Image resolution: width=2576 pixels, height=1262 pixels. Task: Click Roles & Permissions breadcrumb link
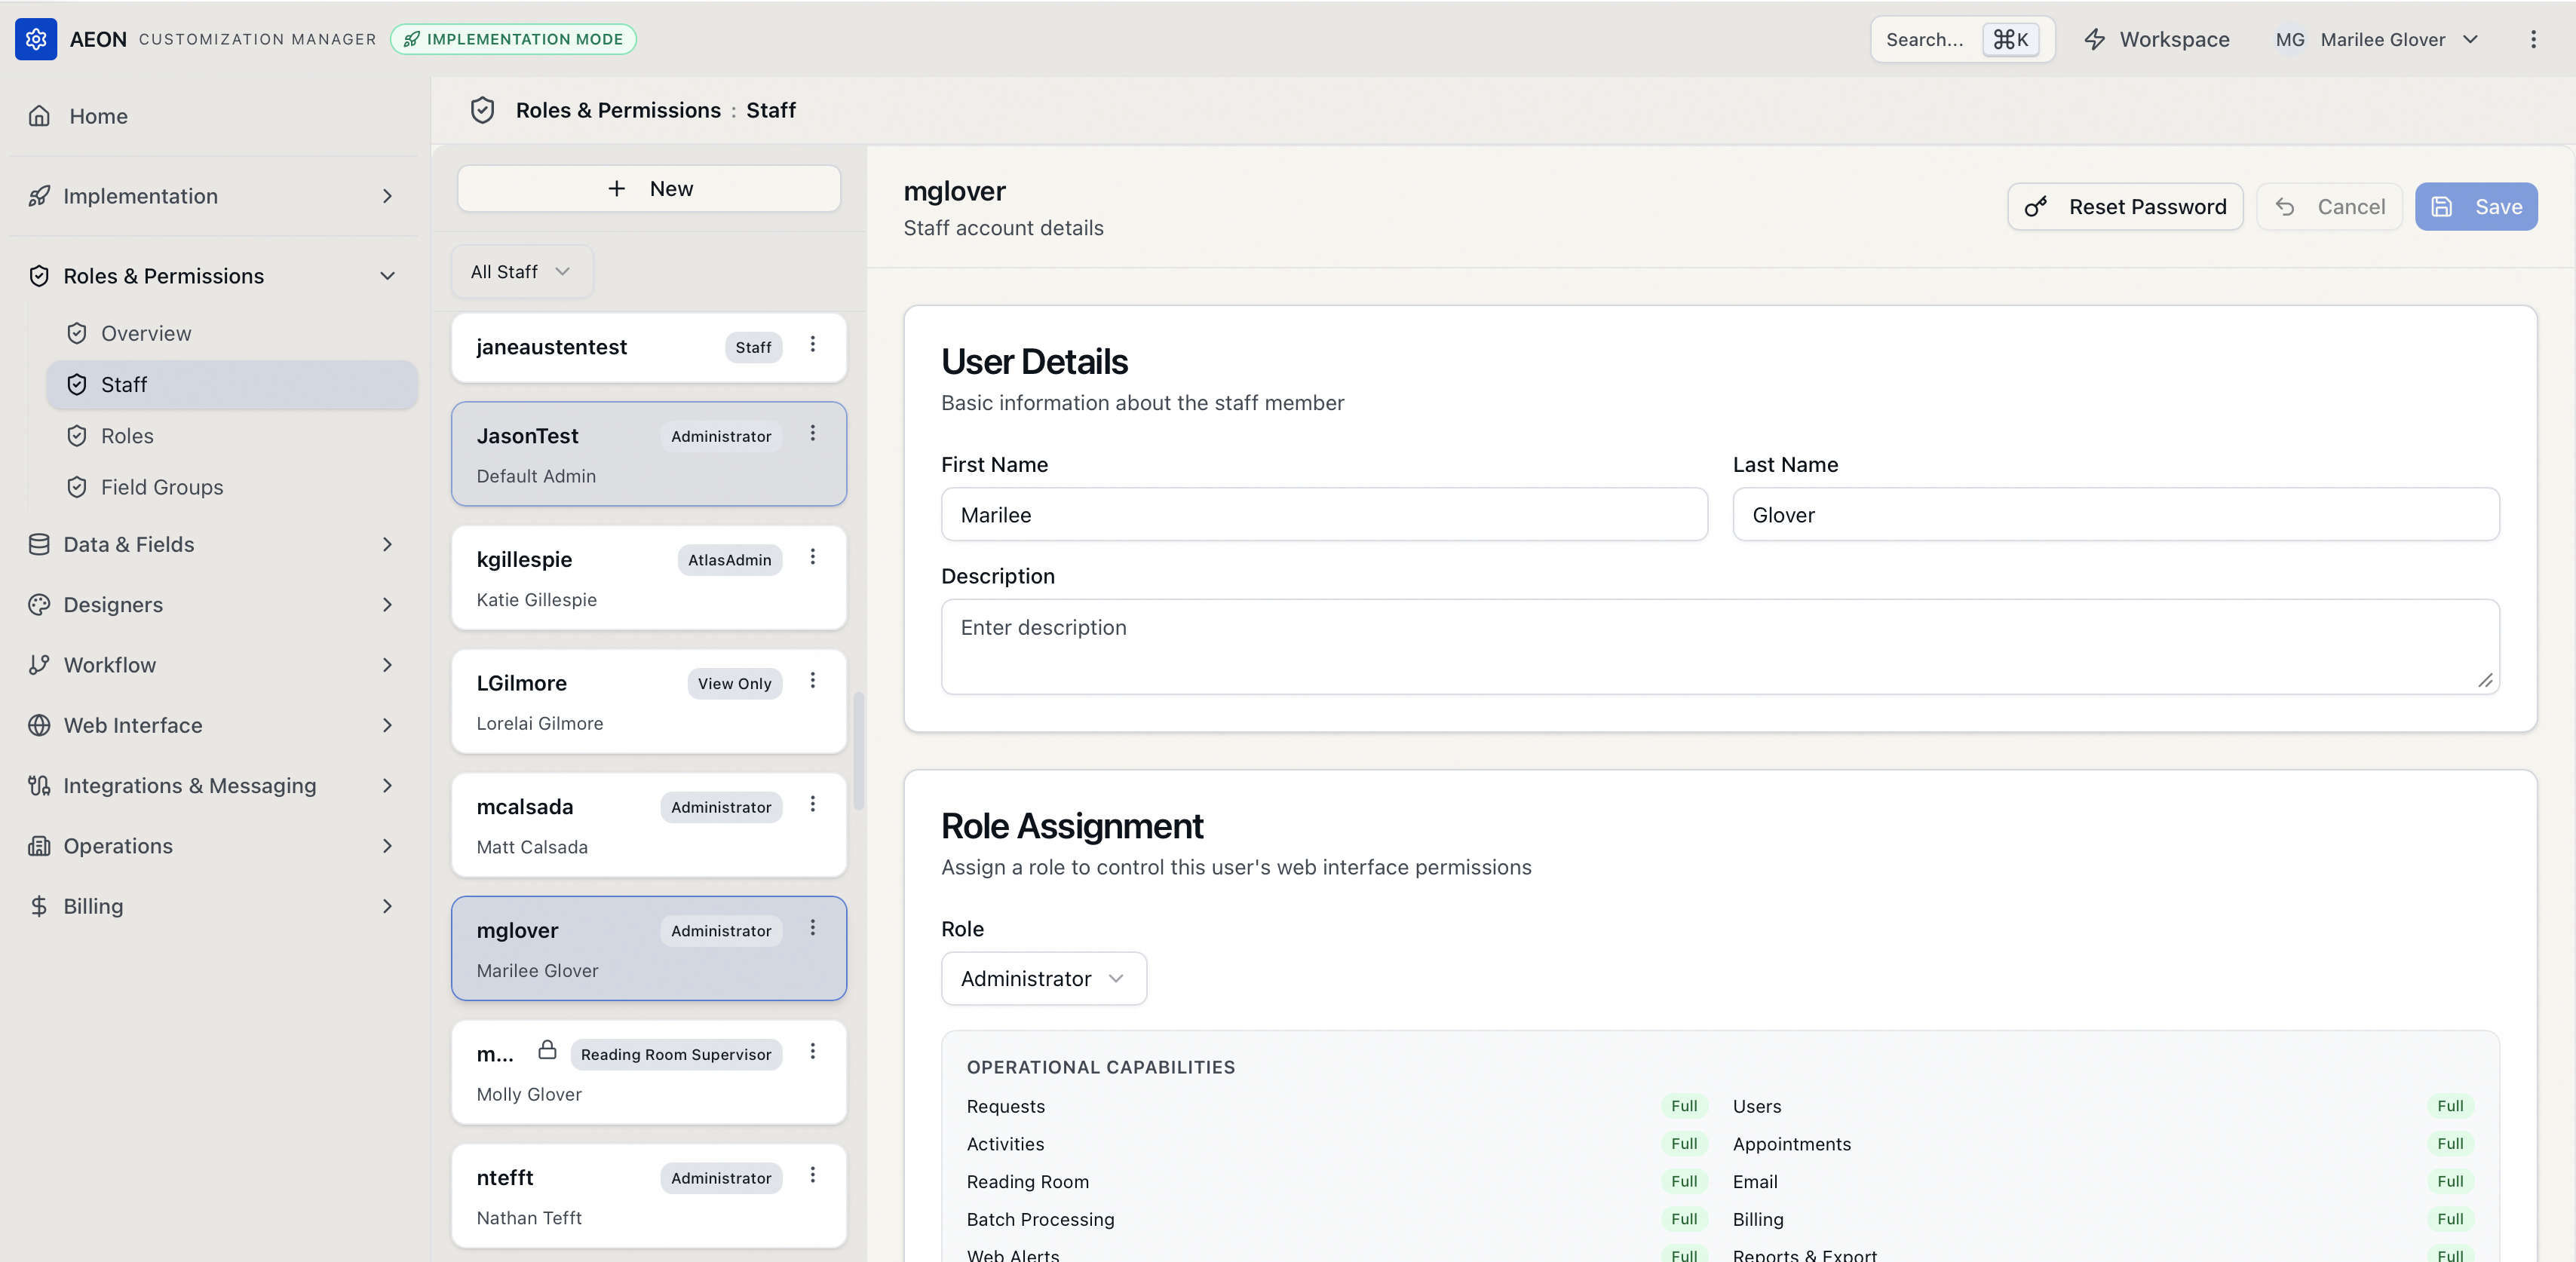pos(618,110)
